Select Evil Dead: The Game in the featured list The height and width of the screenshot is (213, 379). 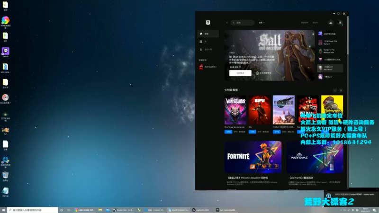pos(330,43)
